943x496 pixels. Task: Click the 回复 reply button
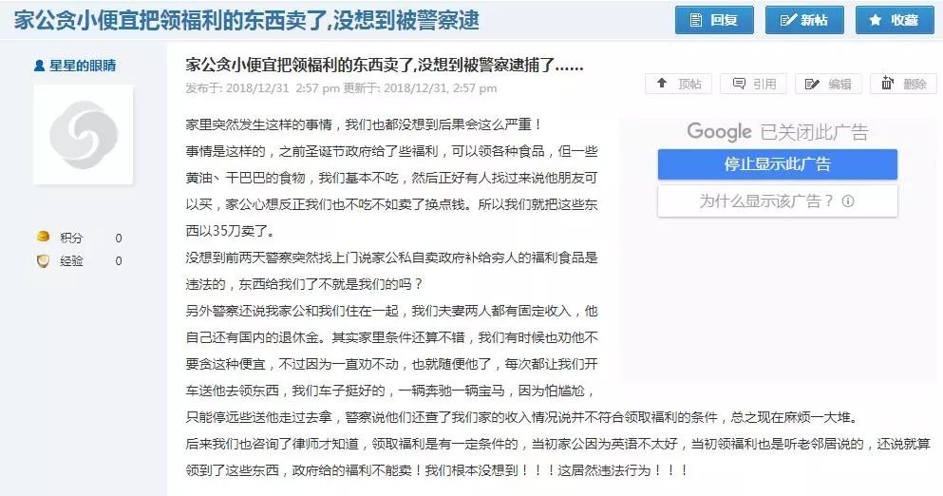pos(714,20)
